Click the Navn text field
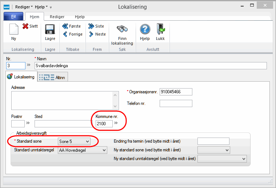 coord(150,66)
